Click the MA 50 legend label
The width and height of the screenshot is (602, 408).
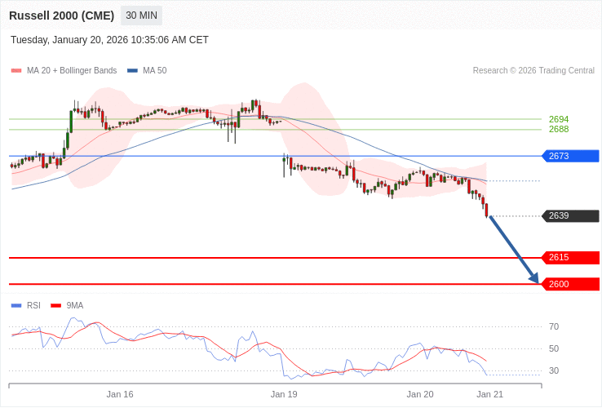tap(155, 71)
